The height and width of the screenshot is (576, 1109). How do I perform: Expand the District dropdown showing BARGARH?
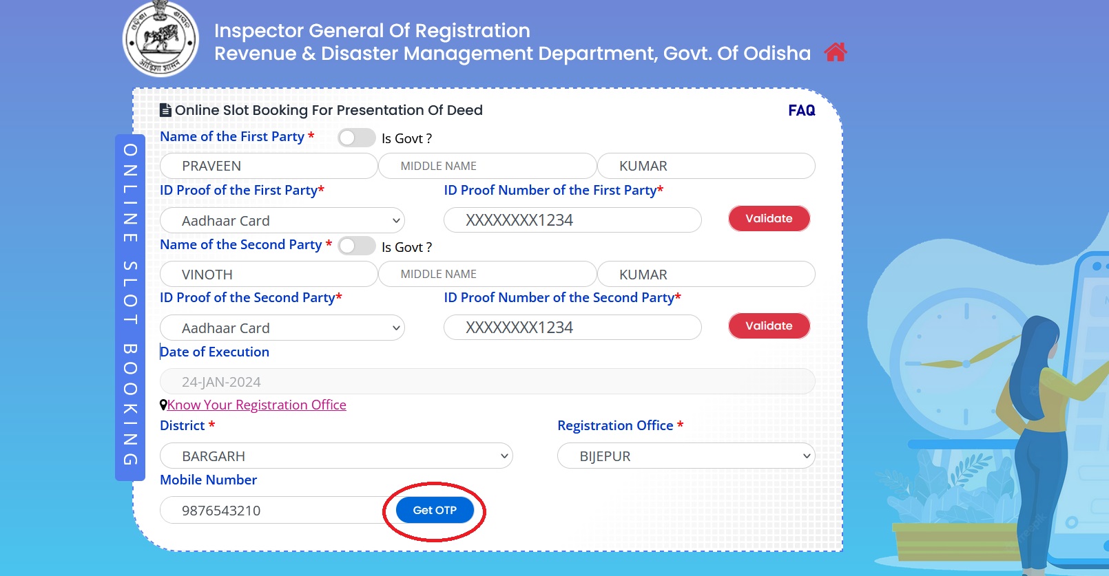336,456
